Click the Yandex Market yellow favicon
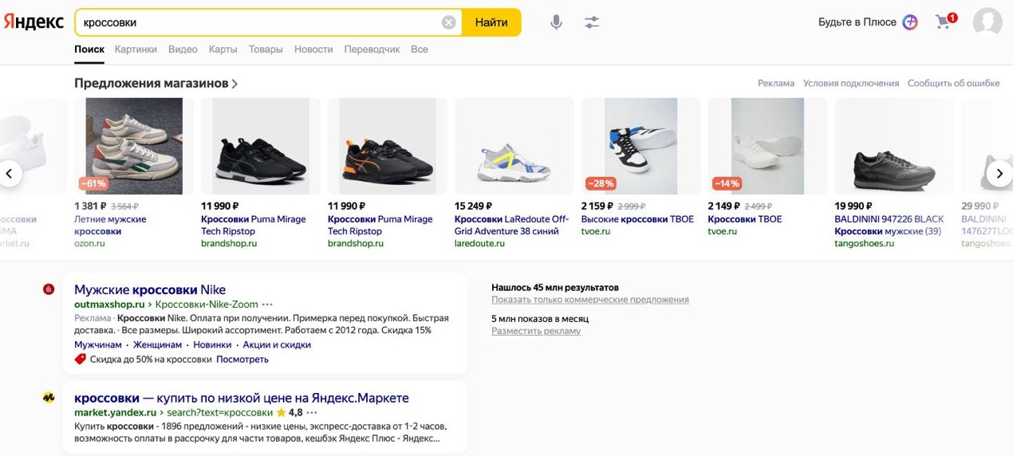Viewport: 1013px width, 456px height. (49, 397)
